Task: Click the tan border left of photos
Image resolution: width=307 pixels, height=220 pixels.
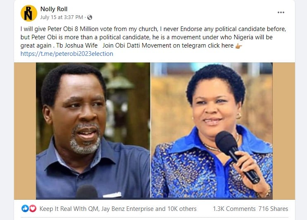Action: pyautogui.click(x=25, y=131)
